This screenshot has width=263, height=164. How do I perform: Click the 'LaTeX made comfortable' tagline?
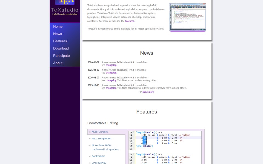tap(65, 14)
